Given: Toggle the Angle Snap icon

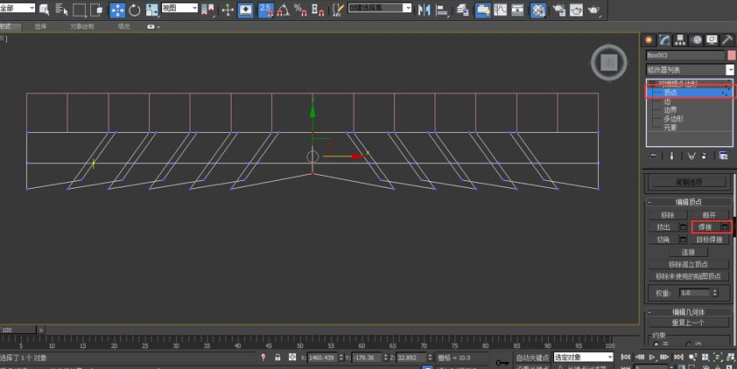Looking at the screenshot, I should 284,10.
